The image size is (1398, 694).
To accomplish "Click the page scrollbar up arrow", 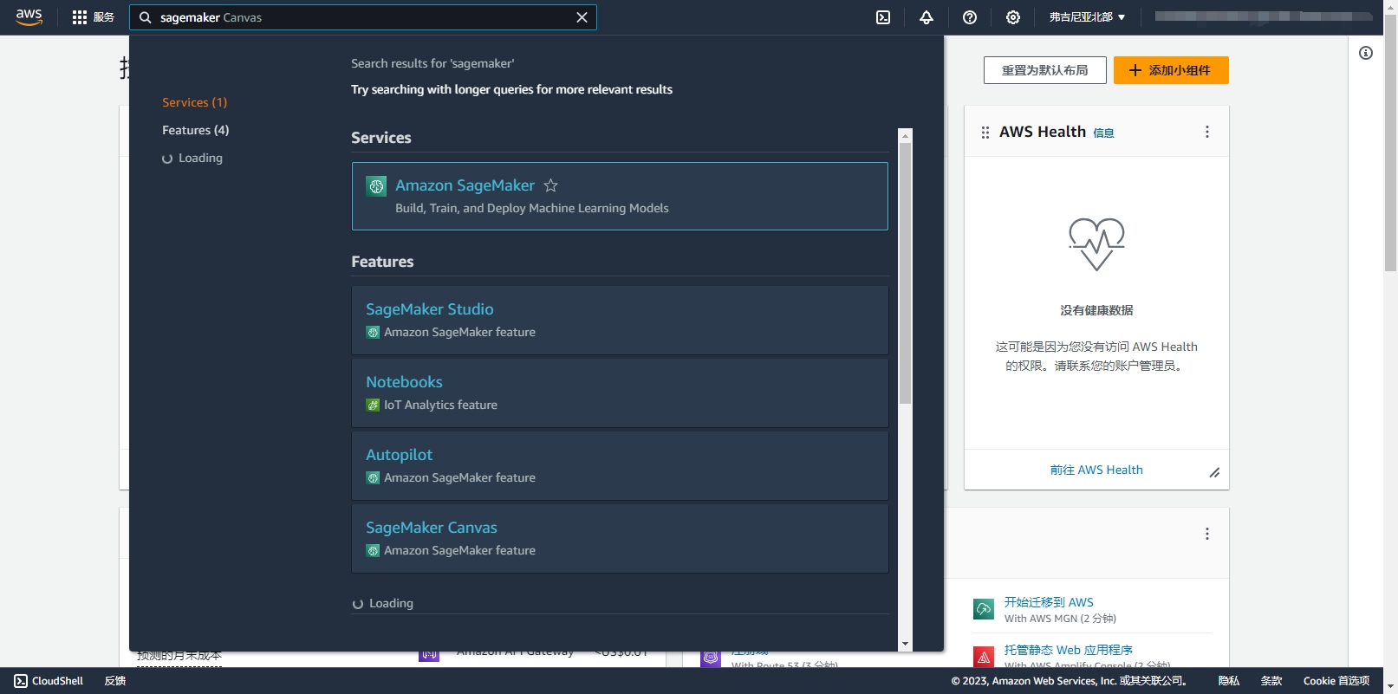I will (1390, 7).
